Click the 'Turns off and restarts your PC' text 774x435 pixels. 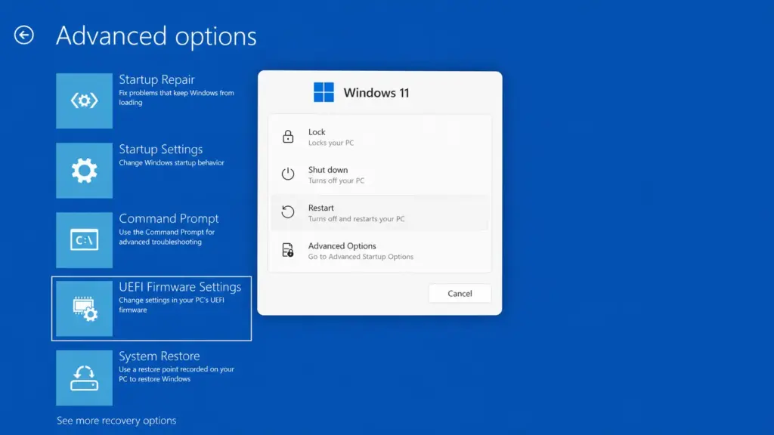click(x=357, y=218)
